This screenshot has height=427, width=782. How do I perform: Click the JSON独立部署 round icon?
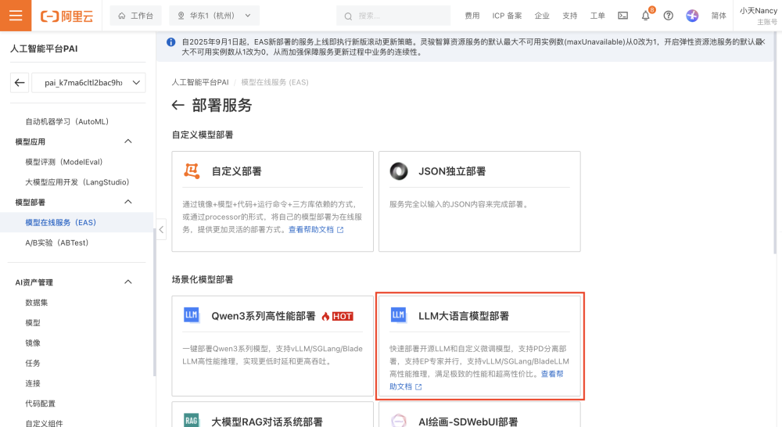pyautogui.click(x=399, y=171)
